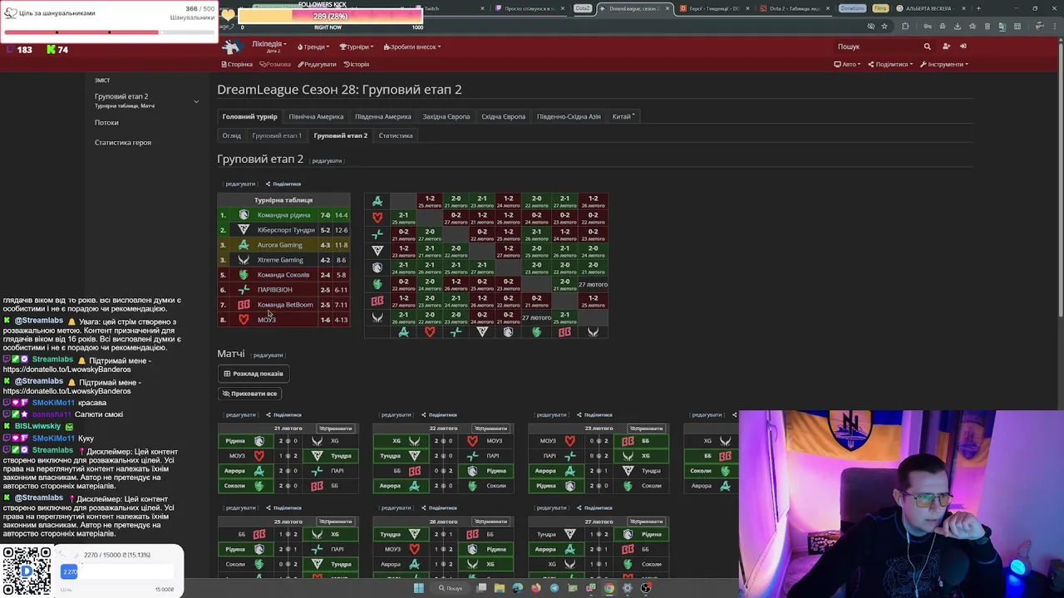1064x598 pixels.
Task: Hide the 27 лютого match card
Action: click(647, 522)
